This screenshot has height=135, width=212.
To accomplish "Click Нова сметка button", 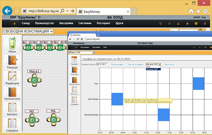I will (x=169, y=64).
